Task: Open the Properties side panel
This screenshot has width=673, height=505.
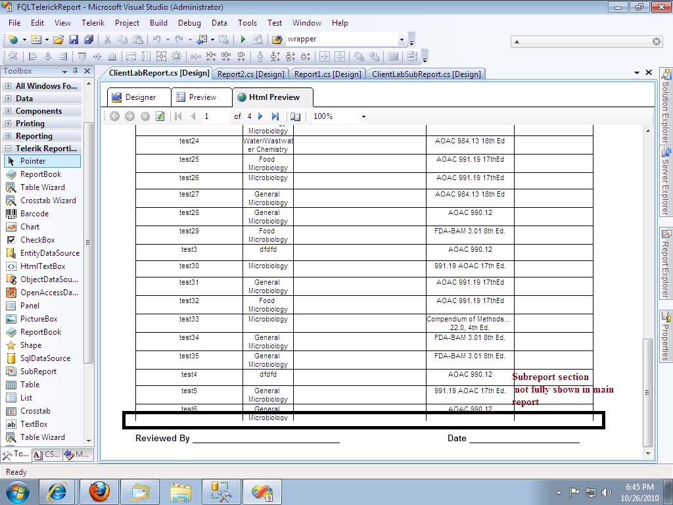Action: coord(666,337)
